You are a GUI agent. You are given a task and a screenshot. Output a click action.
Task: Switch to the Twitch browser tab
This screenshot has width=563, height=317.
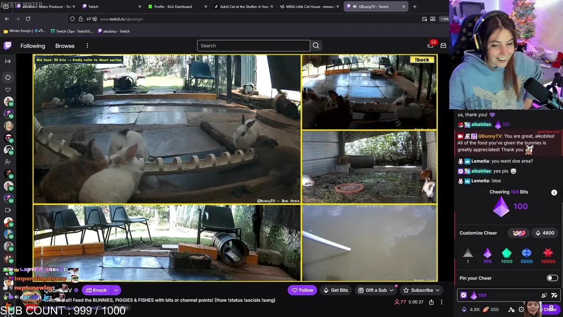click(111, 7)
